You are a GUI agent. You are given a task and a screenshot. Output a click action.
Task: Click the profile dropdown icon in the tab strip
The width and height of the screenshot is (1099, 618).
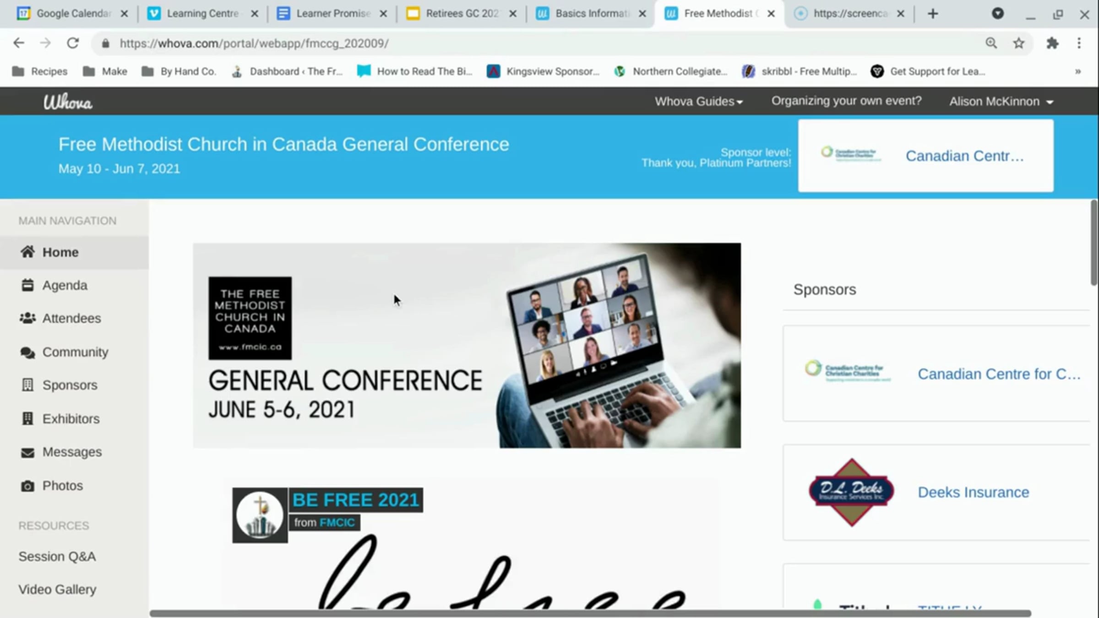pos(998,14)
